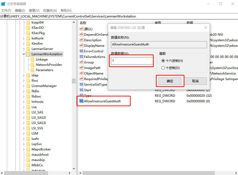This screenshot has width=238, height=175.
Task: Click the registry path address bar
Action: pyautogui.click(x=119, y=16)
